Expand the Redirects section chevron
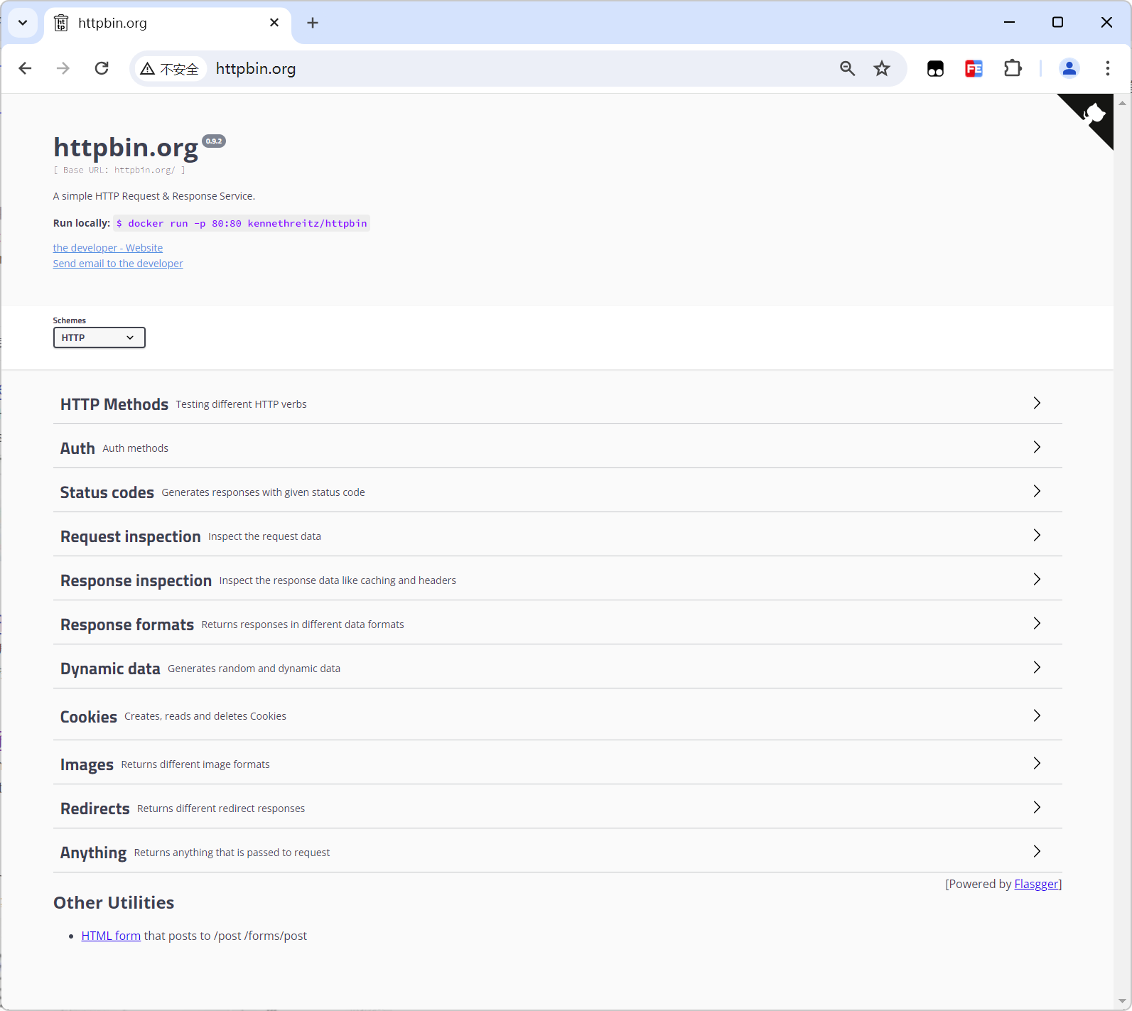Screen dimensions: 1132x1011 coord(1037,807)
